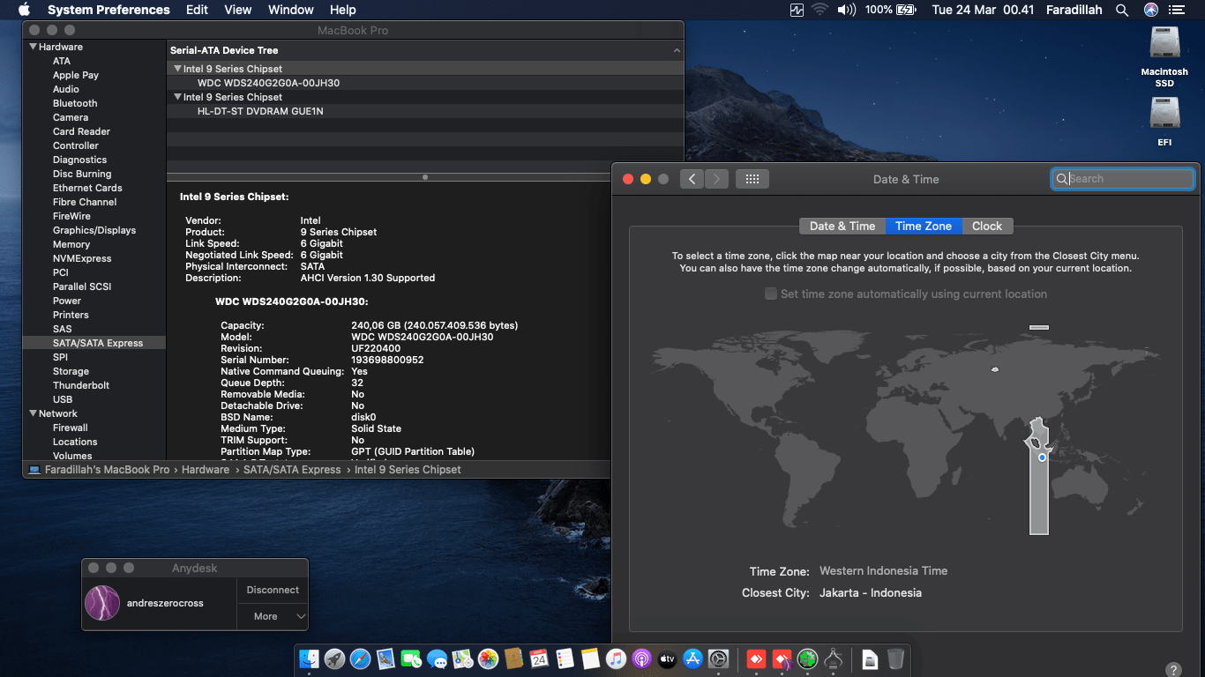Toggle set time zone automatically checkbox
This screenshot has width=1205, height=677.
click(771, 294)
